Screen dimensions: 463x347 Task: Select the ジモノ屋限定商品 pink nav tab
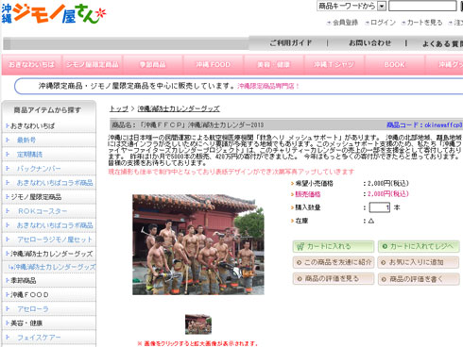[93, 65]
